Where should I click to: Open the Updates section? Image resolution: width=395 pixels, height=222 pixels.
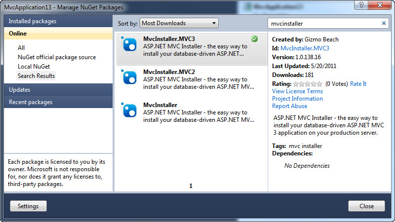(x=58, y=90)
